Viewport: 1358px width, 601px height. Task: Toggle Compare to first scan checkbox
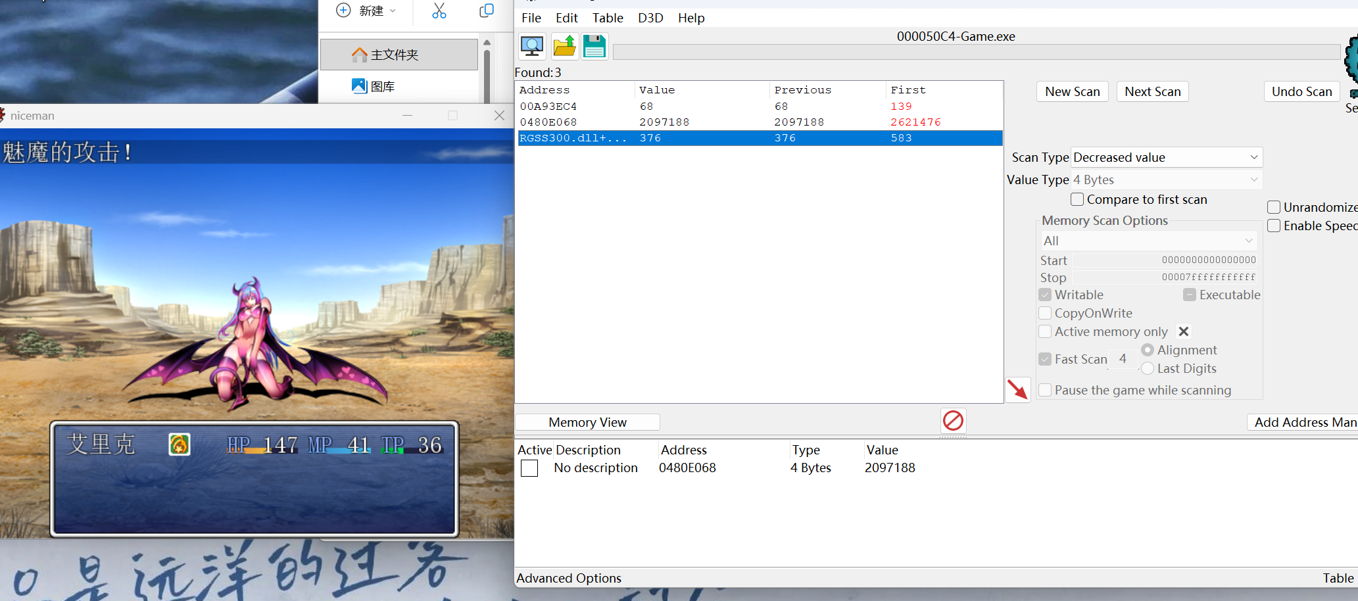1077,199
